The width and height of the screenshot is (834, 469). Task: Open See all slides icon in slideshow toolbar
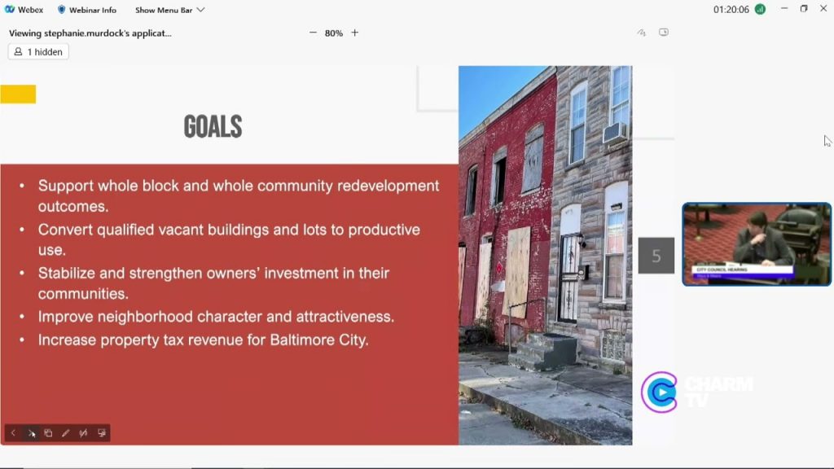48,433
